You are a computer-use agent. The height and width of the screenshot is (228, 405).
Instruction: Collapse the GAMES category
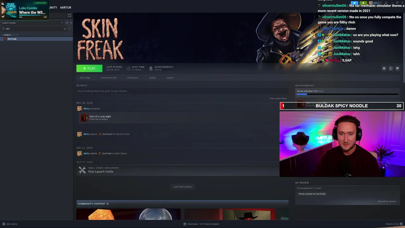pyautogui.click(x=7, y=35)
